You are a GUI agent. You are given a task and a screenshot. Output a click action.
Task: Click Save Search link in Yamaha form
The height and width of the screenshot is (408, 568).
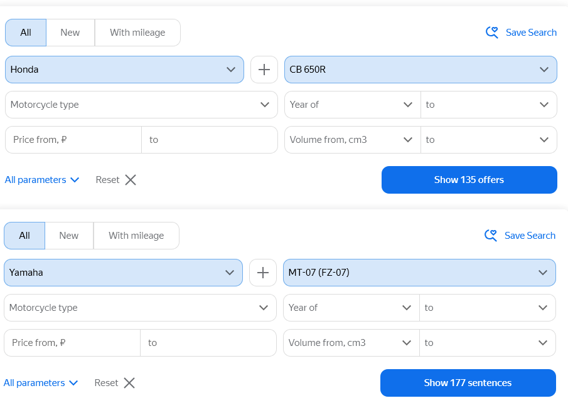point(530,236)
